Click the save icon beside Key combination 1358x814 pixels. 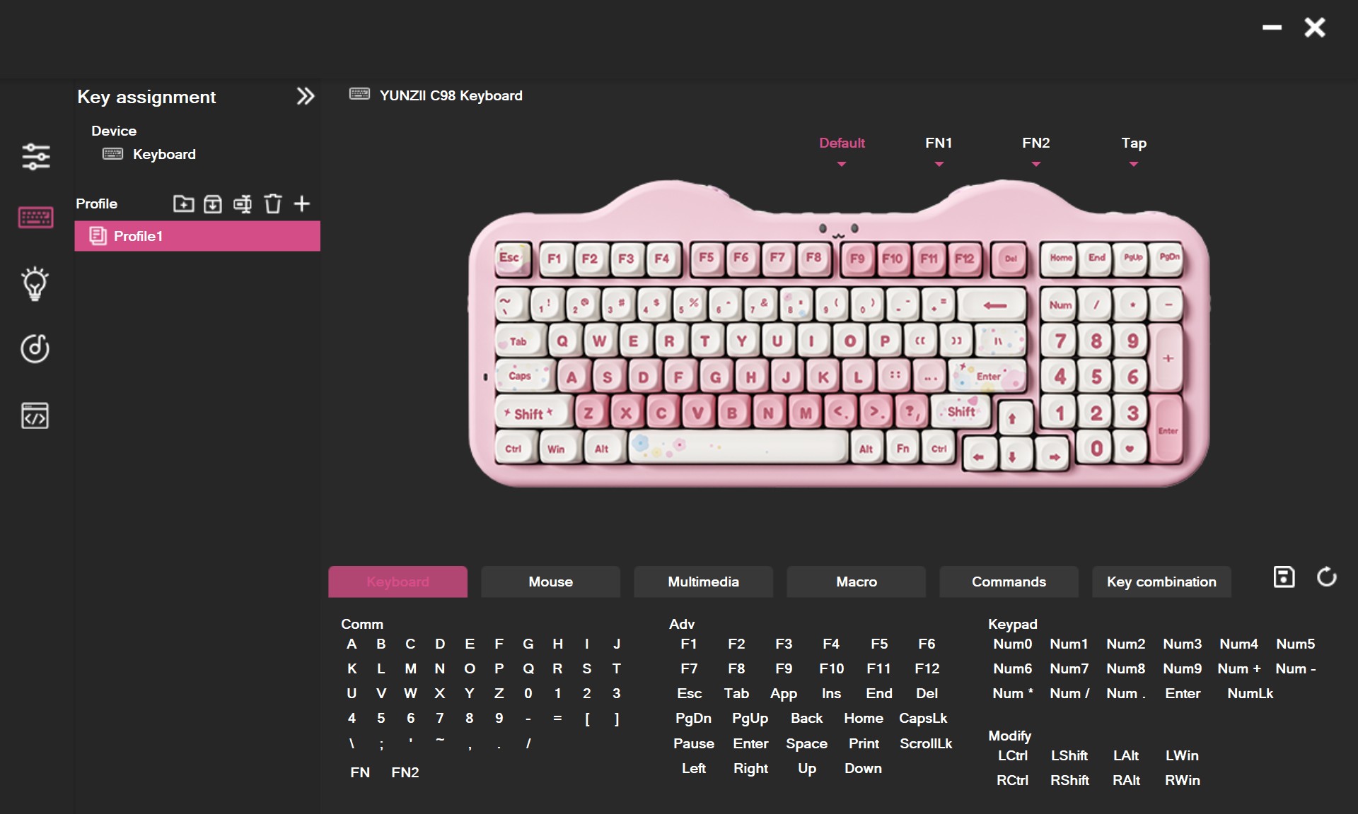[x=1284, y=577]
